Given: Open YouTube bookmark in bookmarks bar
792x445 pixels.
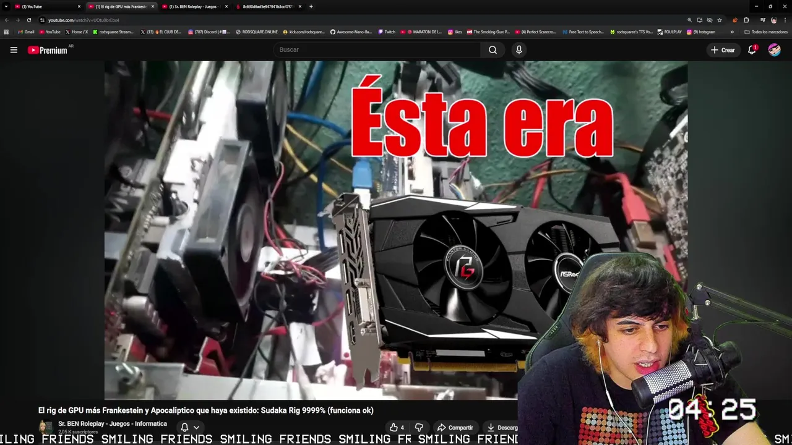Looking at the screenshot, I should 50,32.
